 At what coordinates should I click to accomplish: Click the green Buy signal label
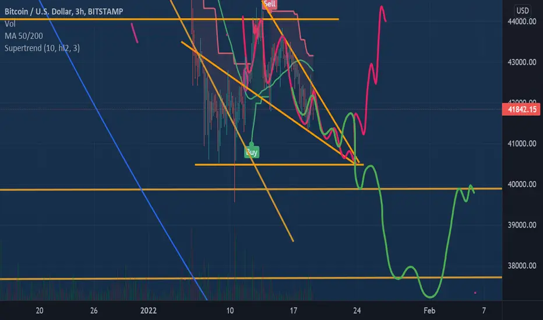[252, 152]
